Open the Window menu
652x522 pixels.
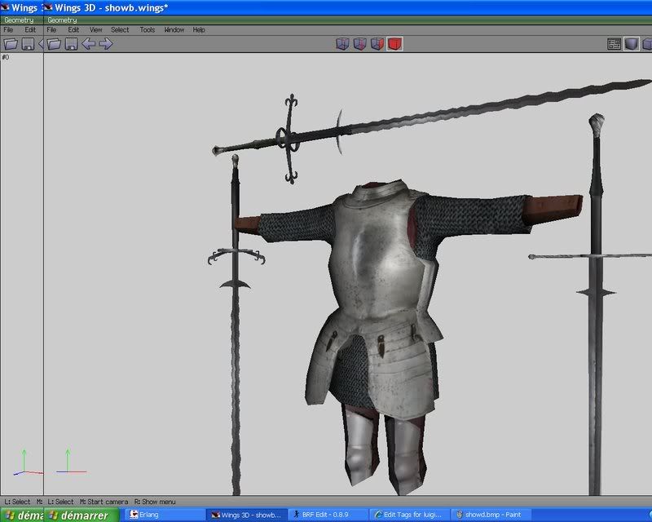(x=174, y=30)
